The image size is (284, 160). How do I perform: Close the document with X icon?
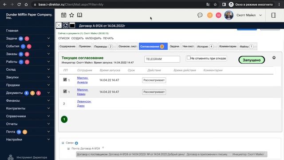(x=59, y=25)
